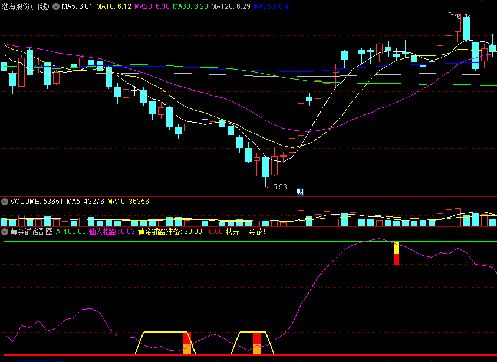
Task: Click the VOLUME: 53651 value
Action: (x=37, y=202)
